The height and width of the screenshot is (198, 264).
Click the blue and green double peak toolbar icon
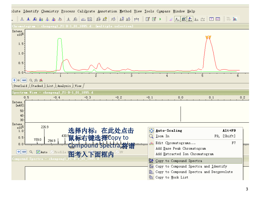[41, 19]
